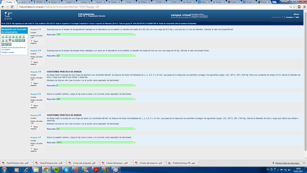Viewport: 307px width, 173px height.
Task: Bookmark this page with the star icon
Action: click(x=294, y=7)
